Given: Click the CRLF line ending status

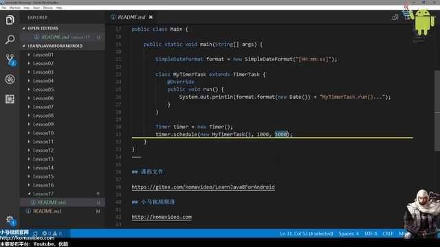Looking at the screenshot, I should tap(388, 233).
